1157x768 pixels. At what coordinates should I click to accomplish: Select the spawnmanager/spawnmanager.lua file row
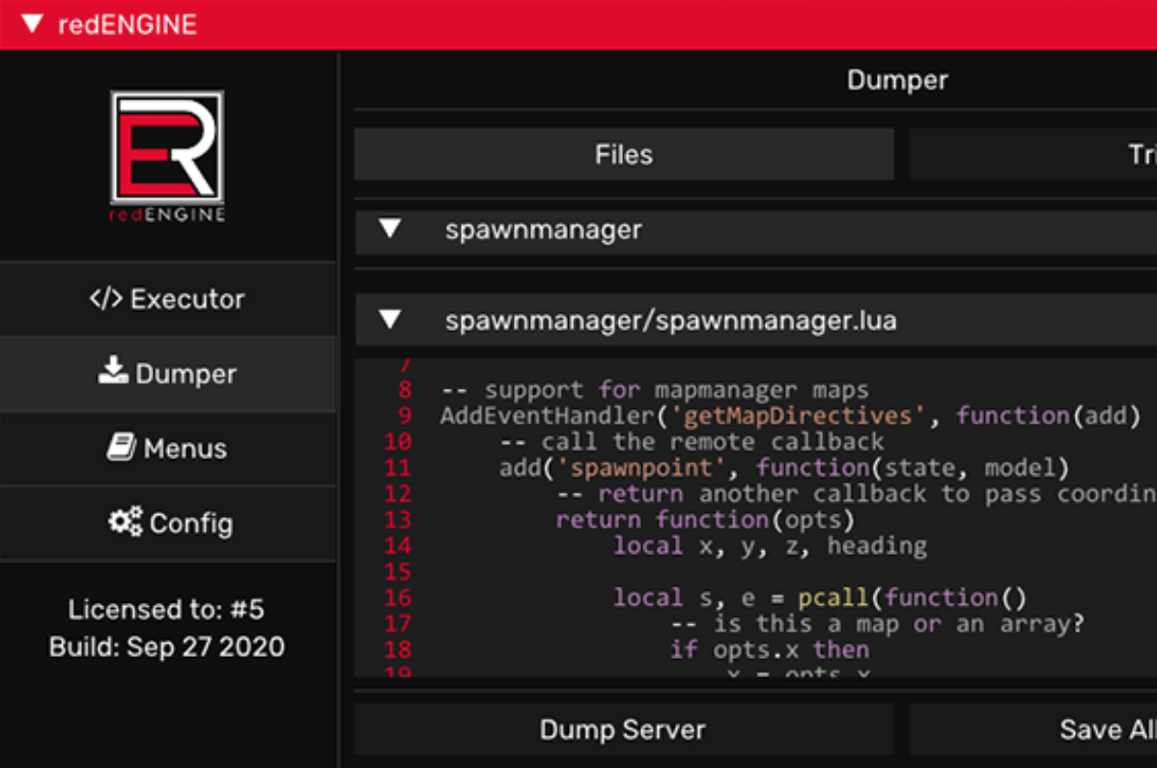point(755,320)
